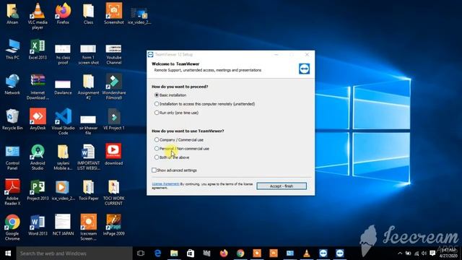
Task: Open the NCT JAPAN document
Action: click(x=63, y=225)
